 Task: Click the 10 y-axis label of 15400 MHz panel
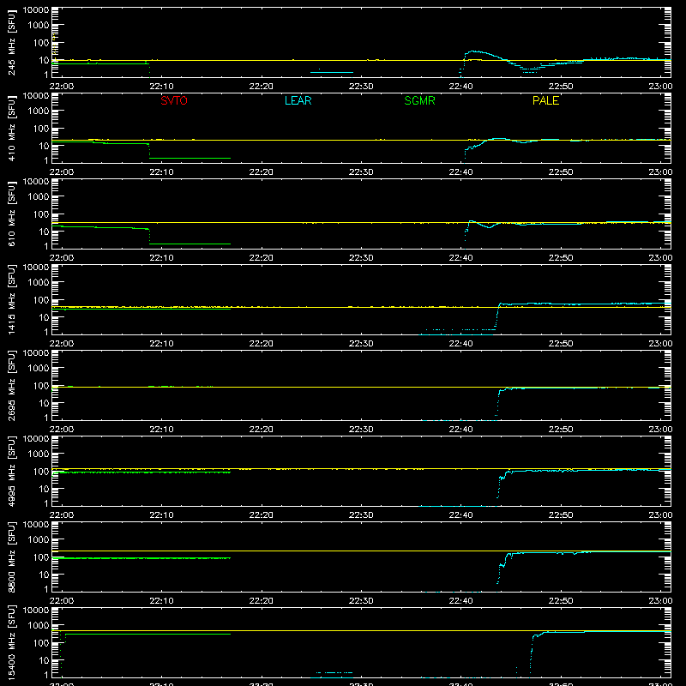point(44,660)
